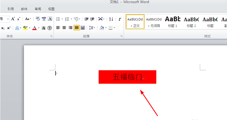This screenshot has width=227, height=120.
Task: Click the Decrease Indent icon
Action: point(86,19)
